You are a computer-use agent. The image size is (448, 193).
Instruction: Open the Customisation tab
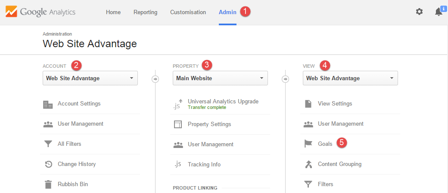(188, 12)
